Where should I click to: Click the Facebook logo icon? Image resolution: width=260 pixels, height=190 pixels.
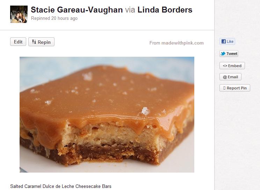tap(224, 41)
